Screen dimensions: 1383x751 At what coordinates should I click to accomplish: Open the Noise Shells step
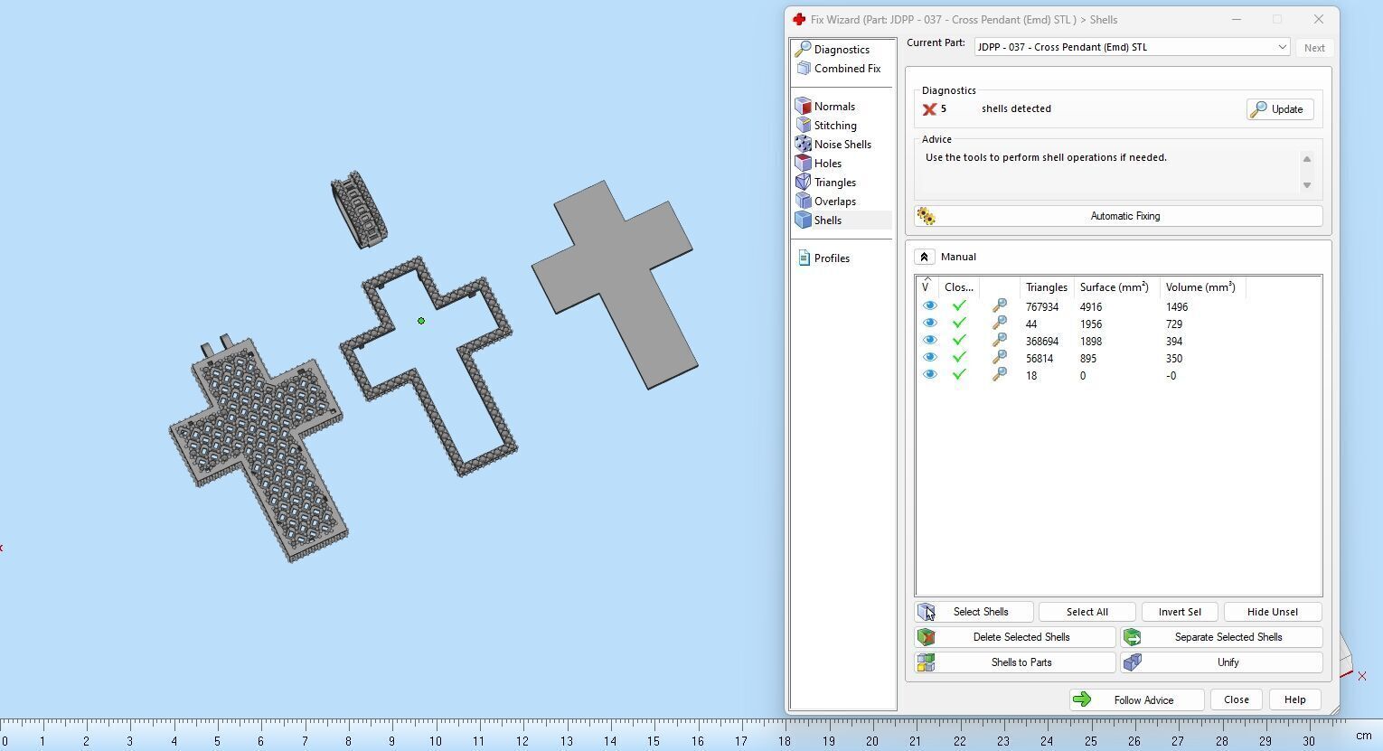click(842, 145)
